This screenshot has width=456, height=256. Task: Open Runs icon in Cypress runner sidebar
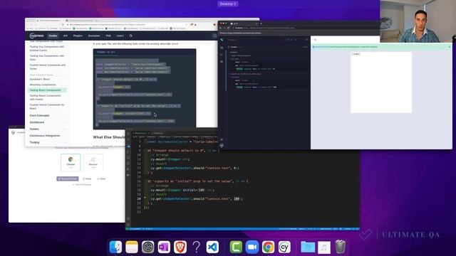222,55
